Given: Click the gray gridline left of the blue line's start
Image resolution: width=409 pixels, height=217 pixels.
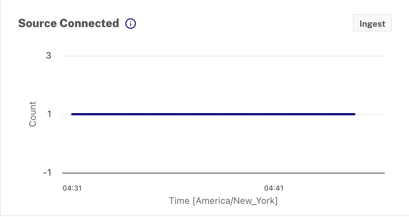Looking at the screenshot, I should point(66,115).
